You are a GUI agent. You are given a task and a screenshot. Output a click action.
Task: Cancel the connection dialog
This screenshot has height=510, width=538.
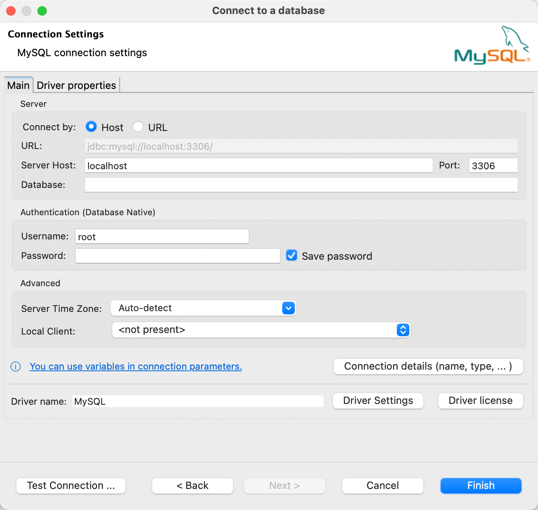tap(382, 485)
